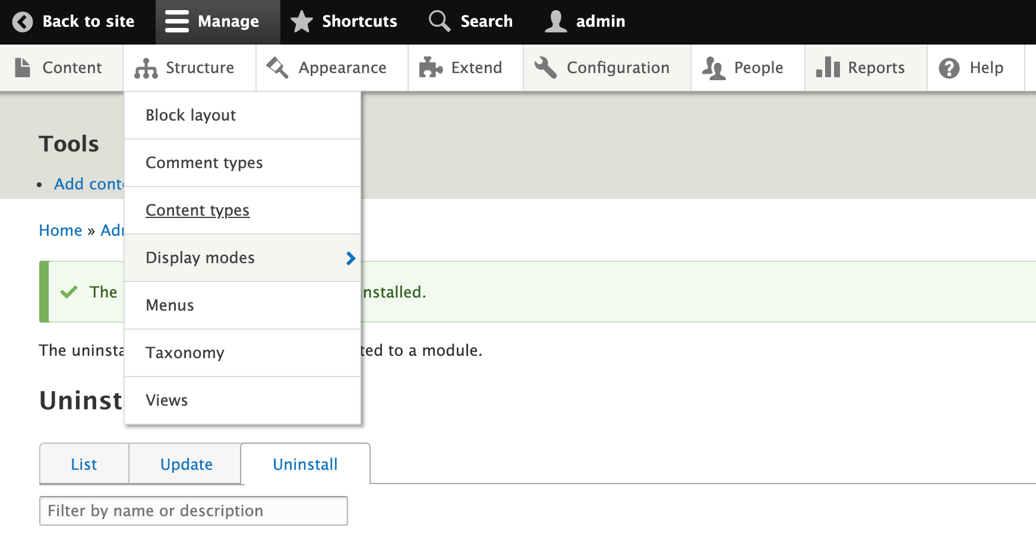Open Block layout from Structure menu
The image size is (1036, 534).
coord(242,115)
